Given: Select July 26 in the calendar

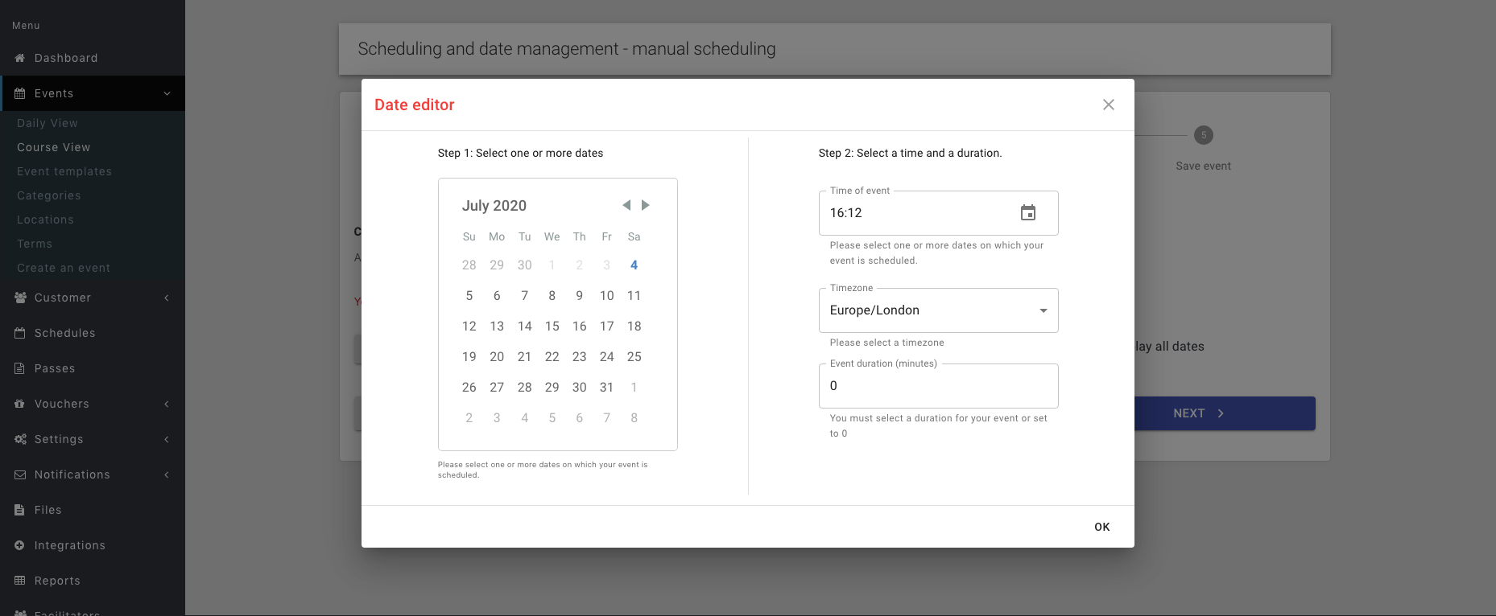Looking at the screenshot, I should point(469,388).
